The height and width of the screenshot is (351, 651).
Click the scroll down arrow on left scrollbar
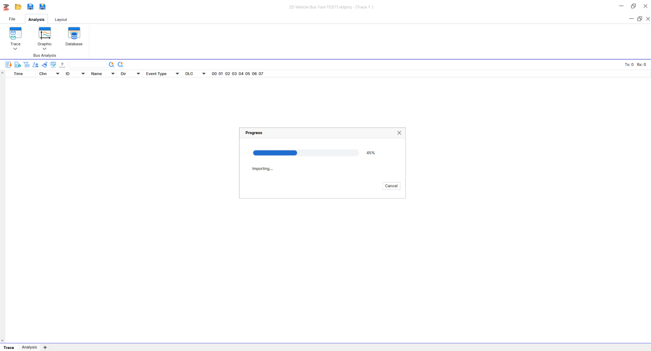pos(3,341)
